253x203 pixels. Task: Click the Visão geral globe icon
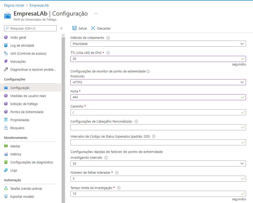pyautogui.click(x=6, y=37)
